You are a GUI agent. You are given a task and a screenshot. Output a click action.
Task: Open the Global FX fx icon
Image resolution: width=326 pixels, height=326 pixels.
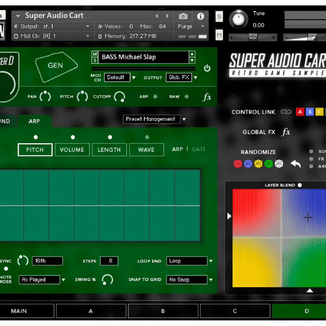(x=286, y=132)
